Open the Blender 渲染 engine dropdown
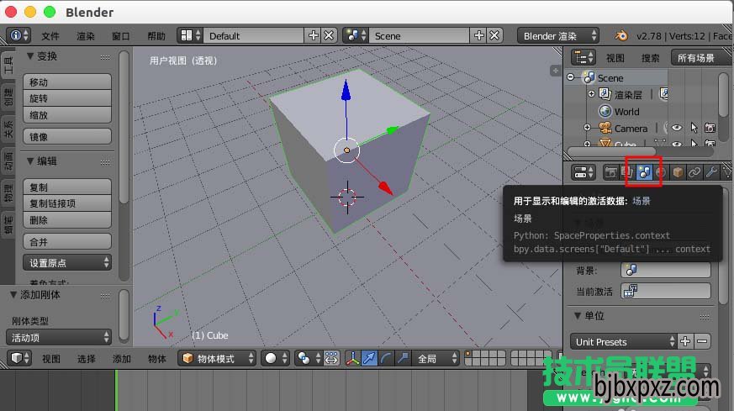Screen dimensions: 734x411 tap(558, 35)
